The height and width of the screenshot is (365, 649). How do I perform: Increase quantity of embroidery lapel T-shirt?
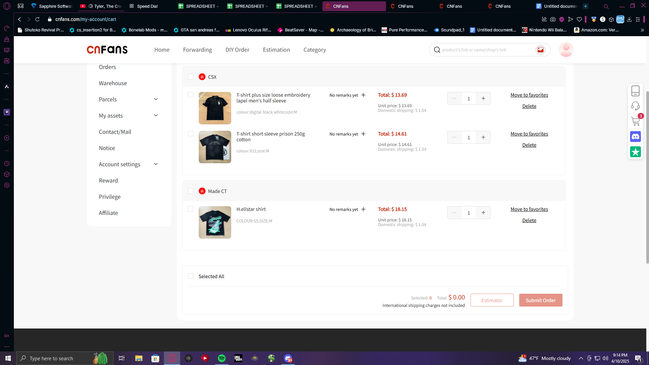click(x=483, y=98)
